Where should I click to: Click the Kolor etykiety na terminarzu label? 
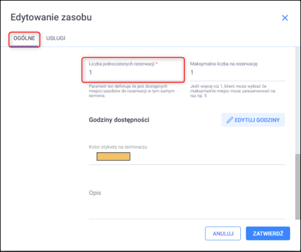point(118,147)
